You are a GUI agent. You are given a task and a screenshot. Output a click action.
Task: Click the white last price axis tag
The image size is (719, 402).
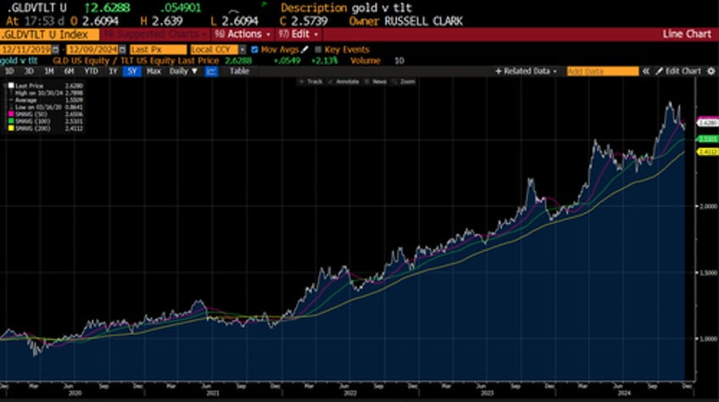(707, 122)
